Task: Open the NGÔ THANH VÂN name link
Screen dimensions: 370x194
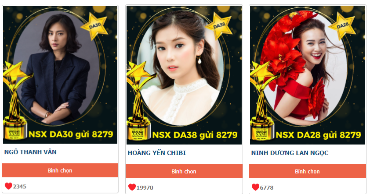Action: click(30, 152)
